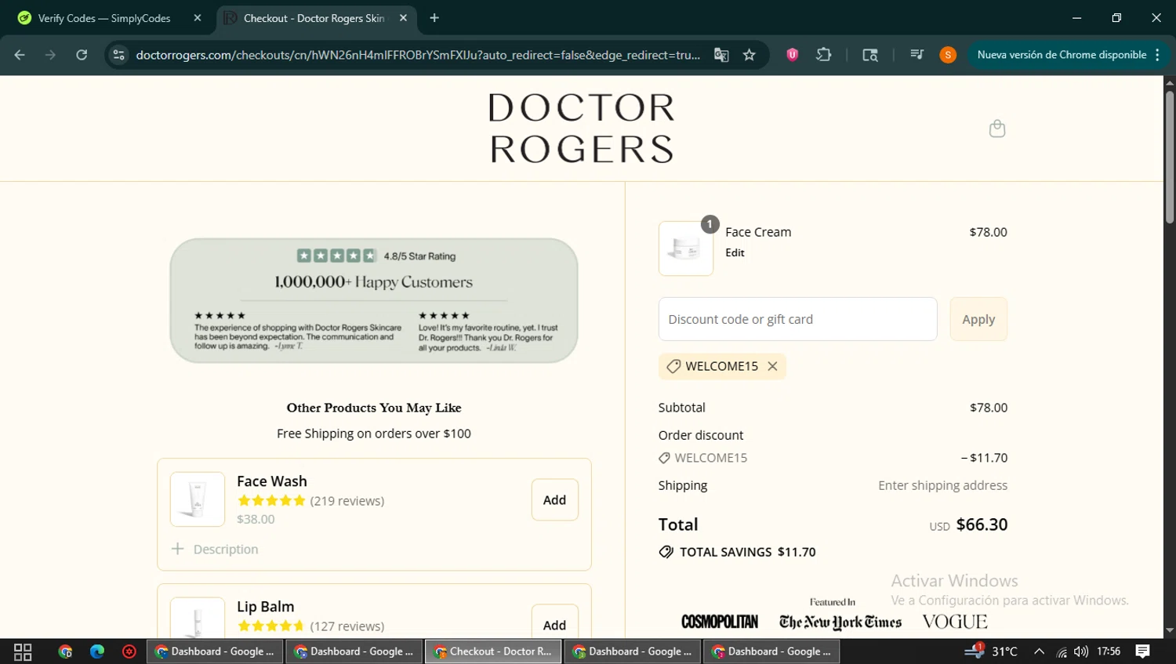This screenshot has width=1176, height=664.
Task: Close the Verify Codes — SimplyCodes tab
Action: coord(198,18)
